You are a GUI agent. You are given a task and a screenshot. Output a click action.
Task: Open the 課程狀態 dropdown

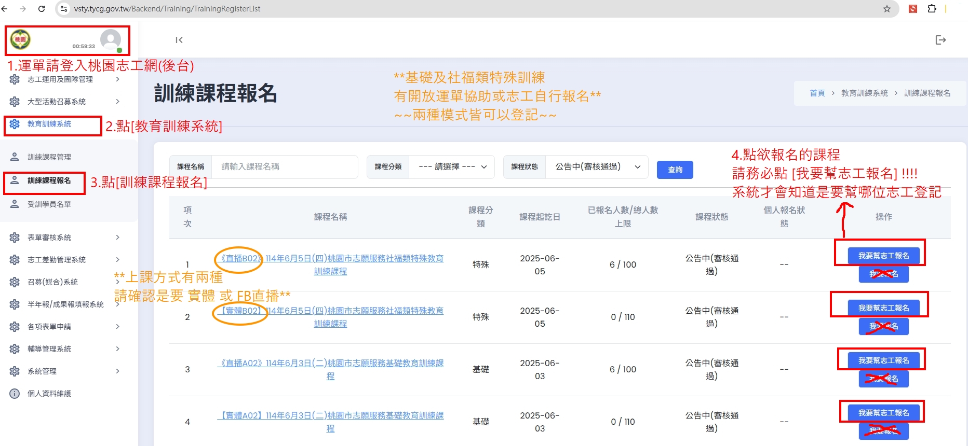(x=596, y=167)
